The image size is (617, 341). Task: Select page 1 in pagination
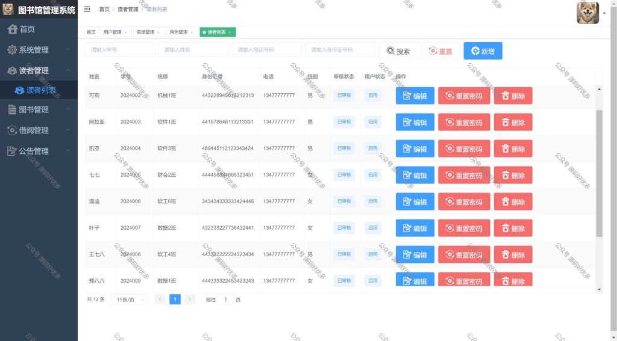[175, 300]
